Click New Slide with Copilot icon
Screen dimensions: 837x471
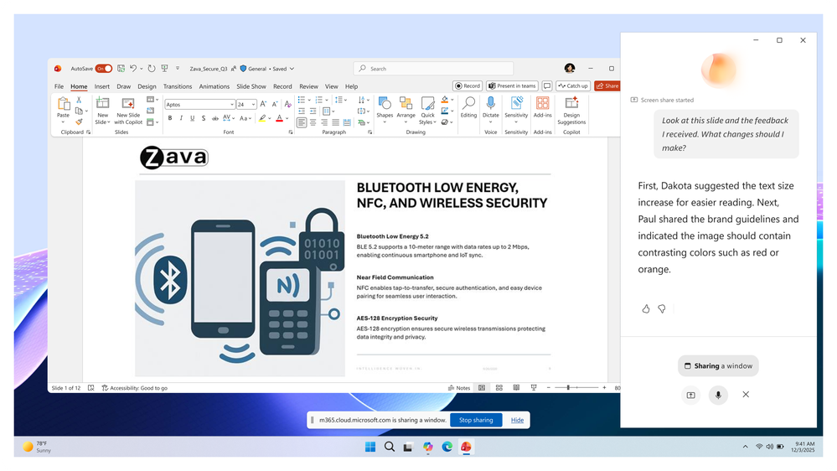click(x=128, y=103)
